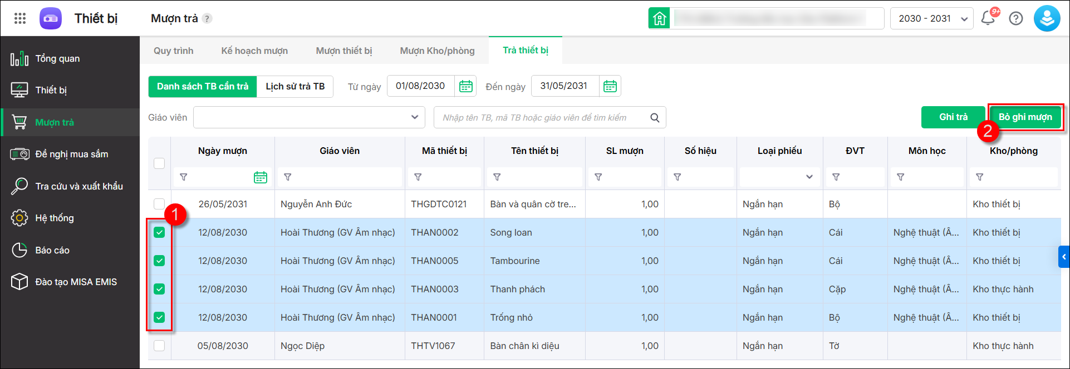Click the Ghi trả button
The image size is (1070, 369).
coord(953,117)
